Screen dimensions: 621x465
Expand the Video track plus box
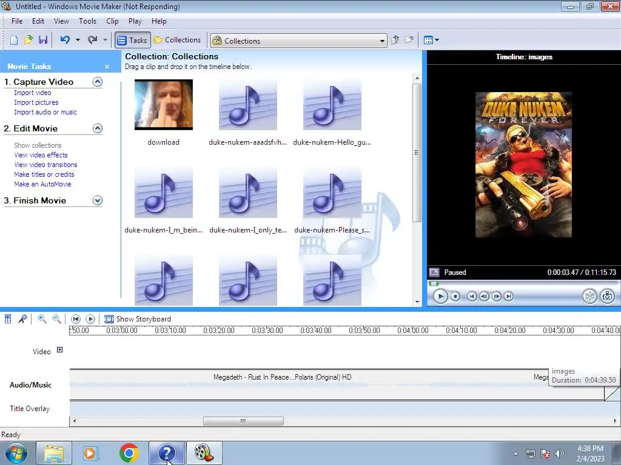pyautogui.click(x=59, y=349)
